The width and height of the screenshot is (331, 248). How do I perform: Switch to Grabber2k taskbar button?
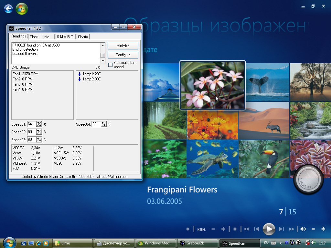198,243
